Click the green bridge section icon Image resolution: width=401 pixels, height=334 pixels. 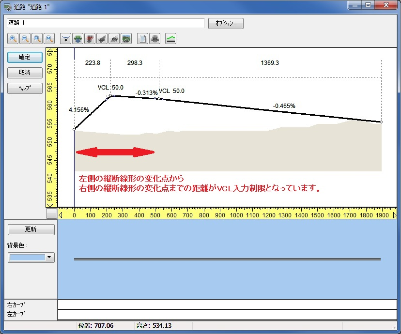(78, 39)
